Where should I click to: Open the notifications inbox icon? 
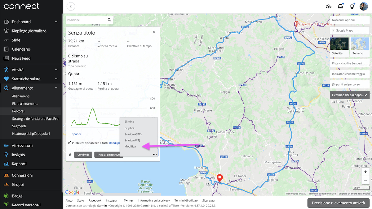coord(340,6)
